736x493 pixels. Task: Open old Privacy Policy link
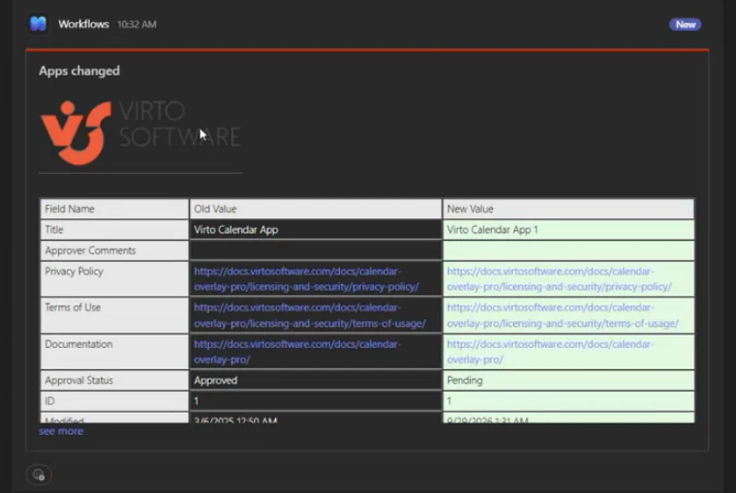pyautogui.click(x=306, y=278)
